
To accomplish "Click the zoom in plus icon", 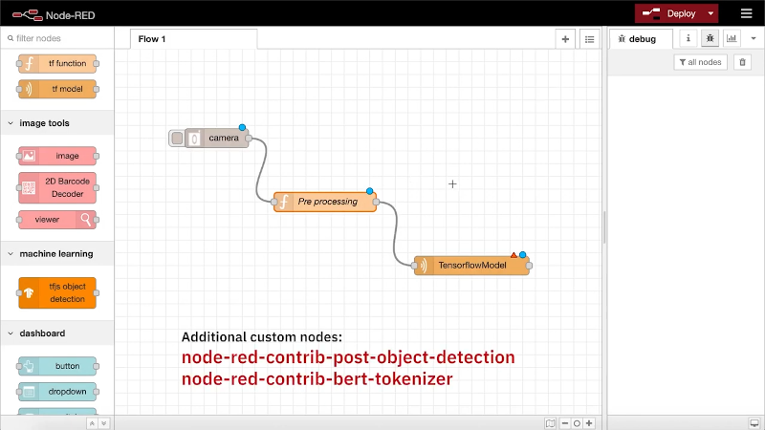I will click(589, 422).
